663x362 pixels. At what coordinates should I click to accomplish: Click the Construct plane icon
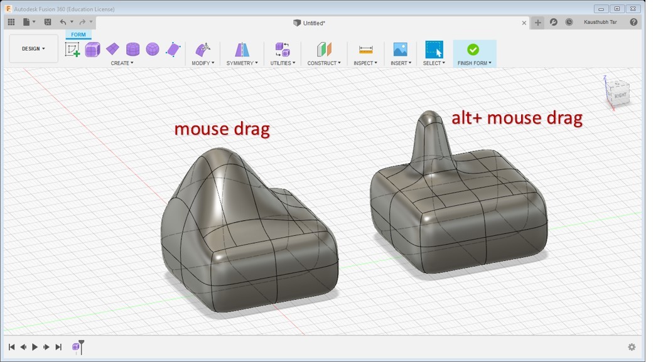tap(324, 50)
